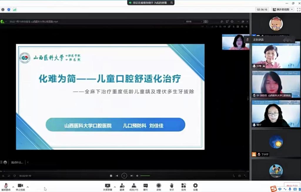The height and width of the screenshot is (192, 301).
Task: Check the blue security shield icon
Action: tap(9, 10)
